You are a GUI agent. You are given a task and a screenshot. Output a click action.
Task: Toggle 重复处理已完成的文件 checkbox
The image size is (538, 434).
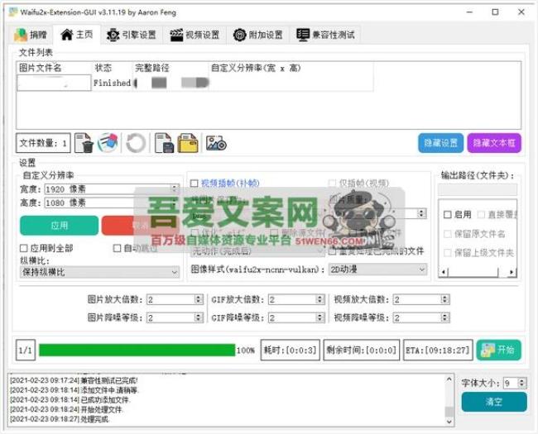point(332,251)
